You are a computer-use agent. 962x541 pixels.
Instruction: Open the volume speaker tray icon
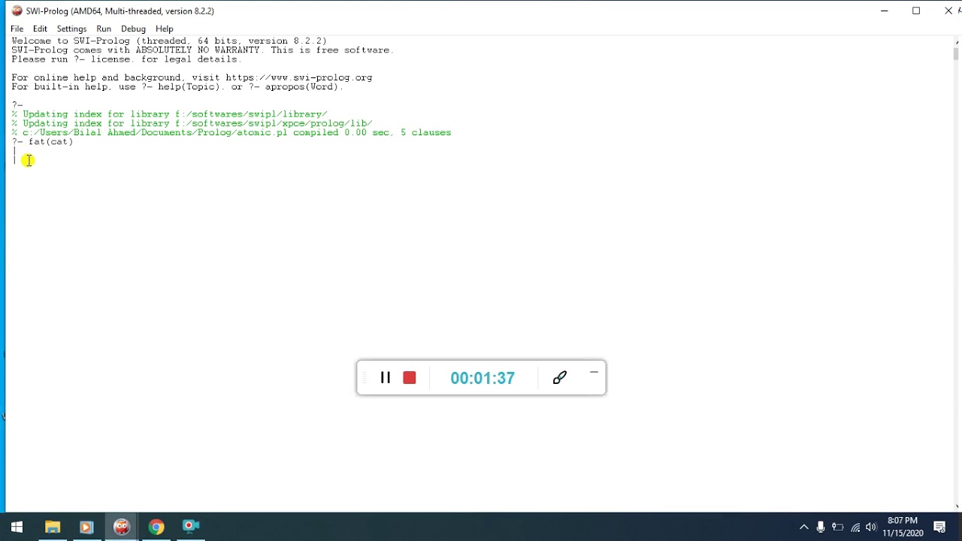(x=872, y=527)
